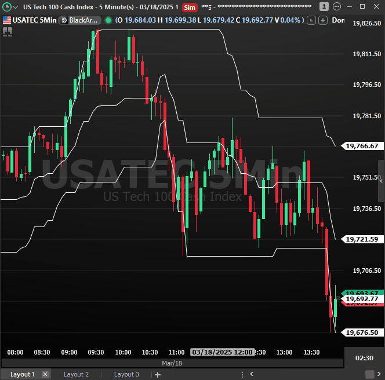Click the clock icon in the title bar
Image resolution: width=385 pixels, height=380 pixels.
coord(7,7)
